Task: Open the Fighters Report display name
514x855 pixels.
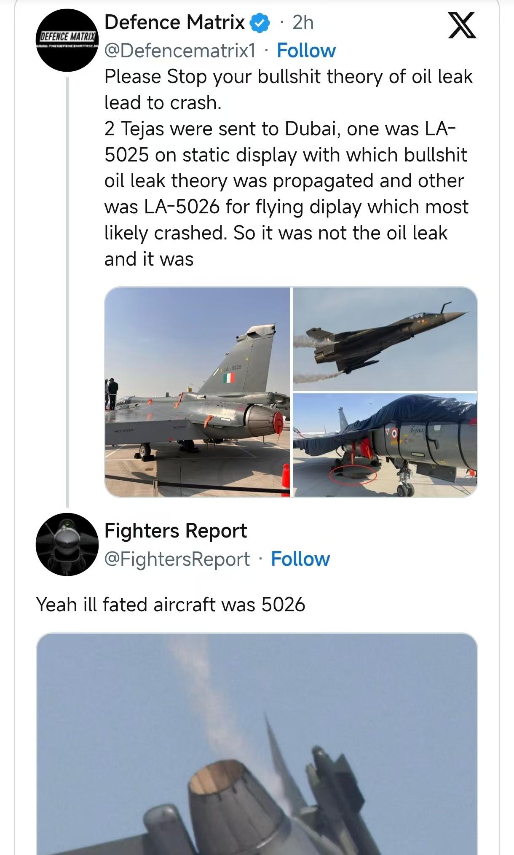Action: point(175,531)
